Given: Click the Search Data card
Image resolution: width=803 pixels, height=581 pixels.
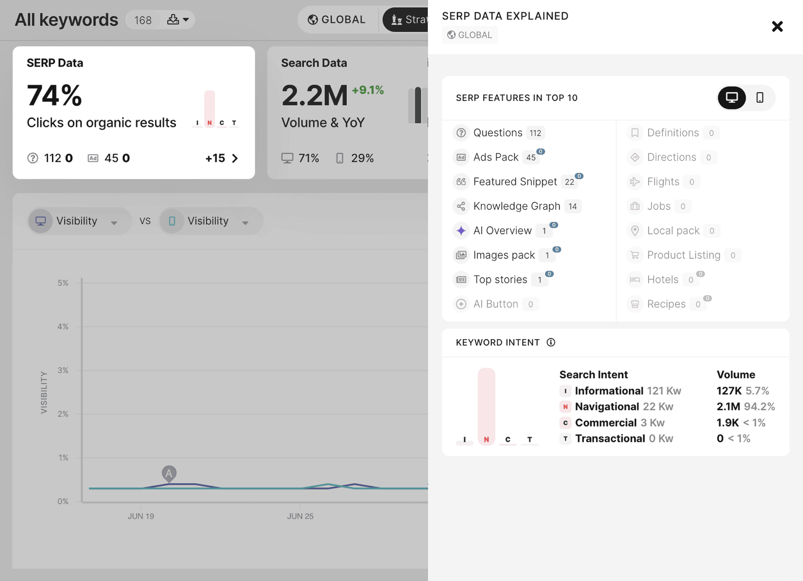Looking at the screenshot, I should [x=347, y=113].
